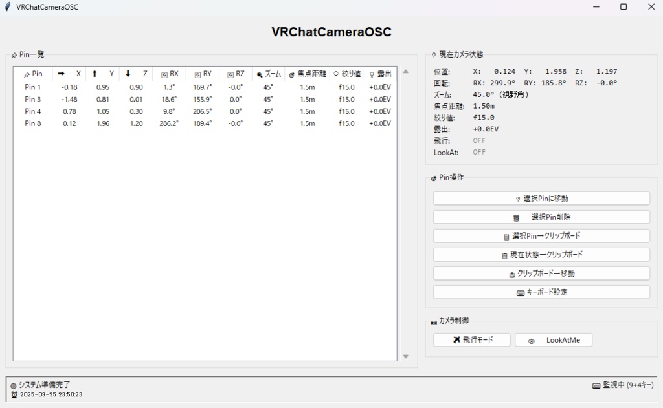The image size is (663, 408).
Task: Maximize the VRChatCameraOSC window
Action: click(x=624, y=6)
